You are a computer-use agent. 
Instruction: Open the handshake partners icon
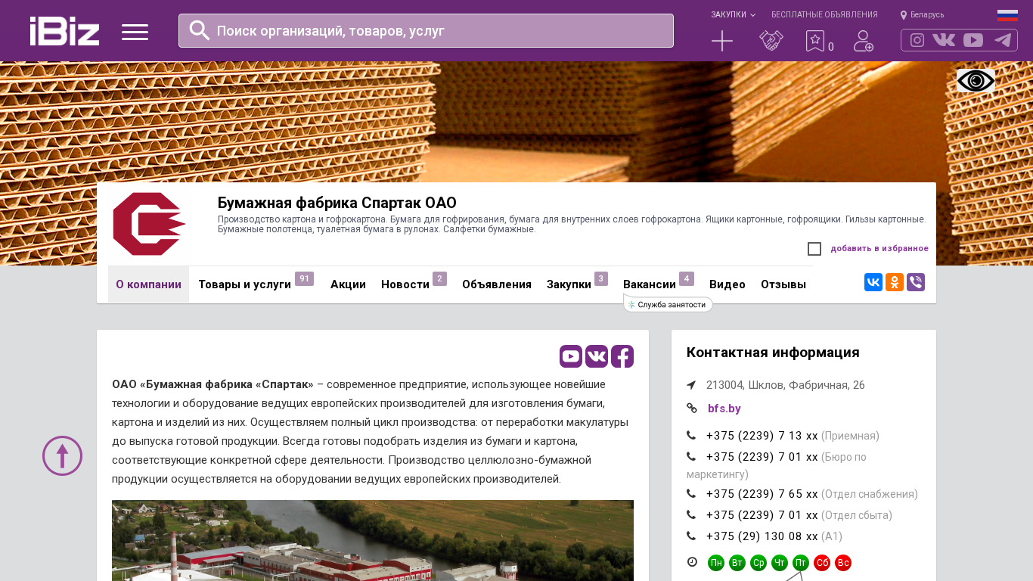771,41
